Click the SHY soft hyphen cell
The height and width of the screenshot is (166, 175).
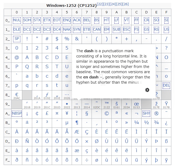(146, 114)
